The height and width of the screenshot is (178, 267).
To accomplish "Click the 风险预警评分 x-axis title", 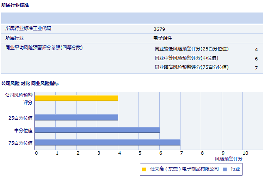I will (228, 159).
